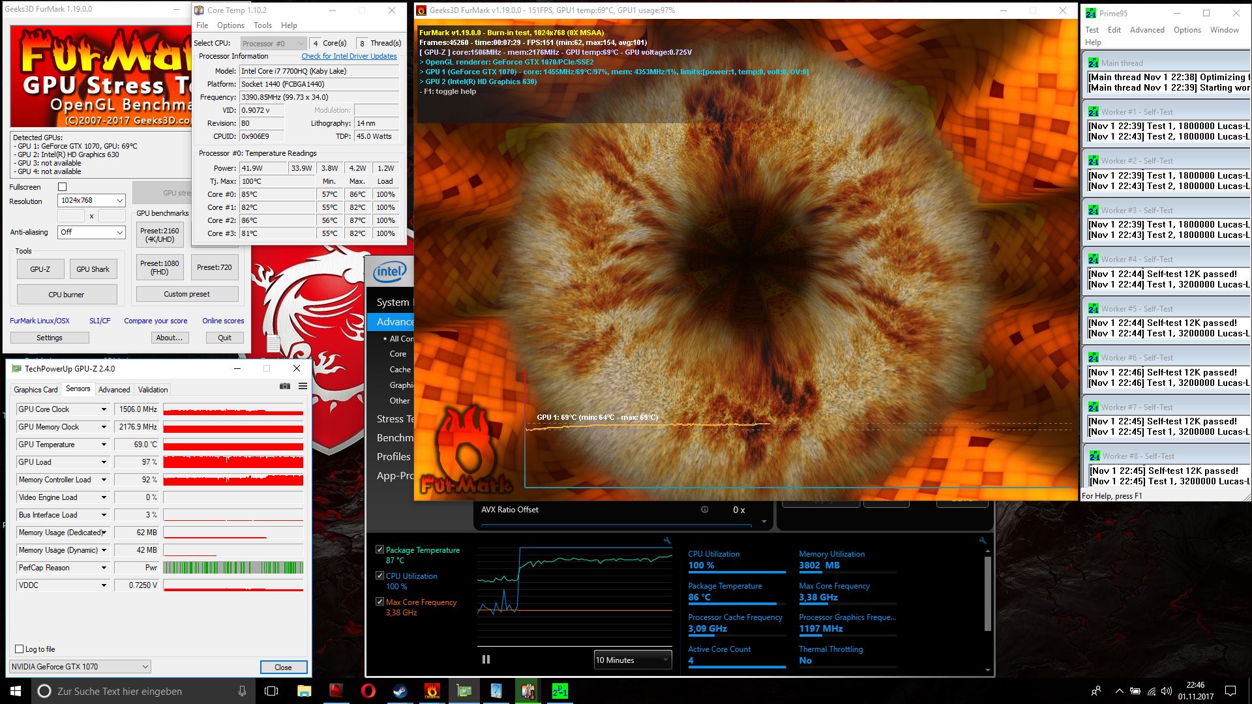
Task: Expand the Anti-aliasing dropdown
Action: 91,232
